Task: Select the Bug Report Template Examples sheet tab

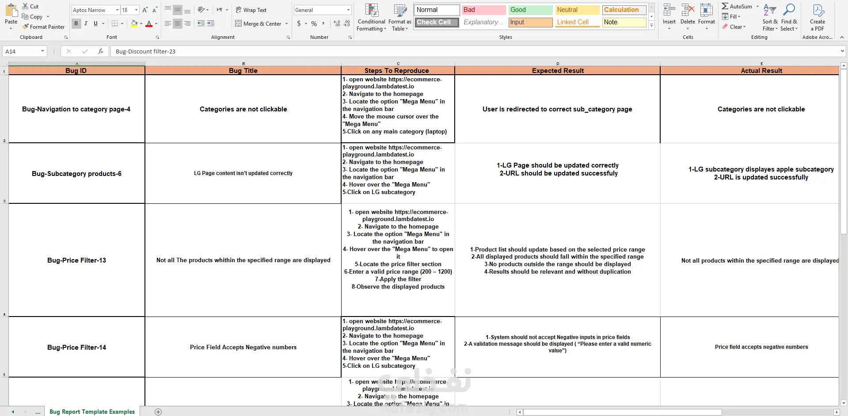Action: tap(92, 412)
